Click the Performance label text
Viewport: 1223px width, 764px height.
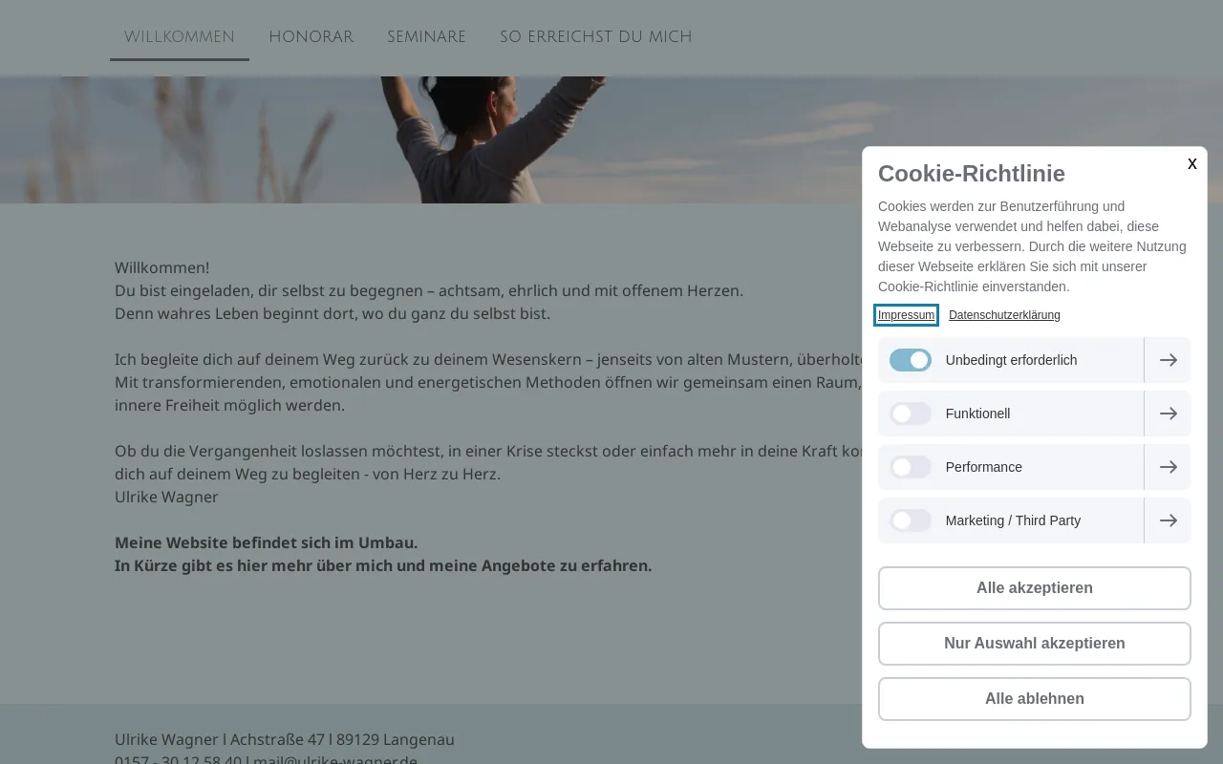(x=984, y=467)
